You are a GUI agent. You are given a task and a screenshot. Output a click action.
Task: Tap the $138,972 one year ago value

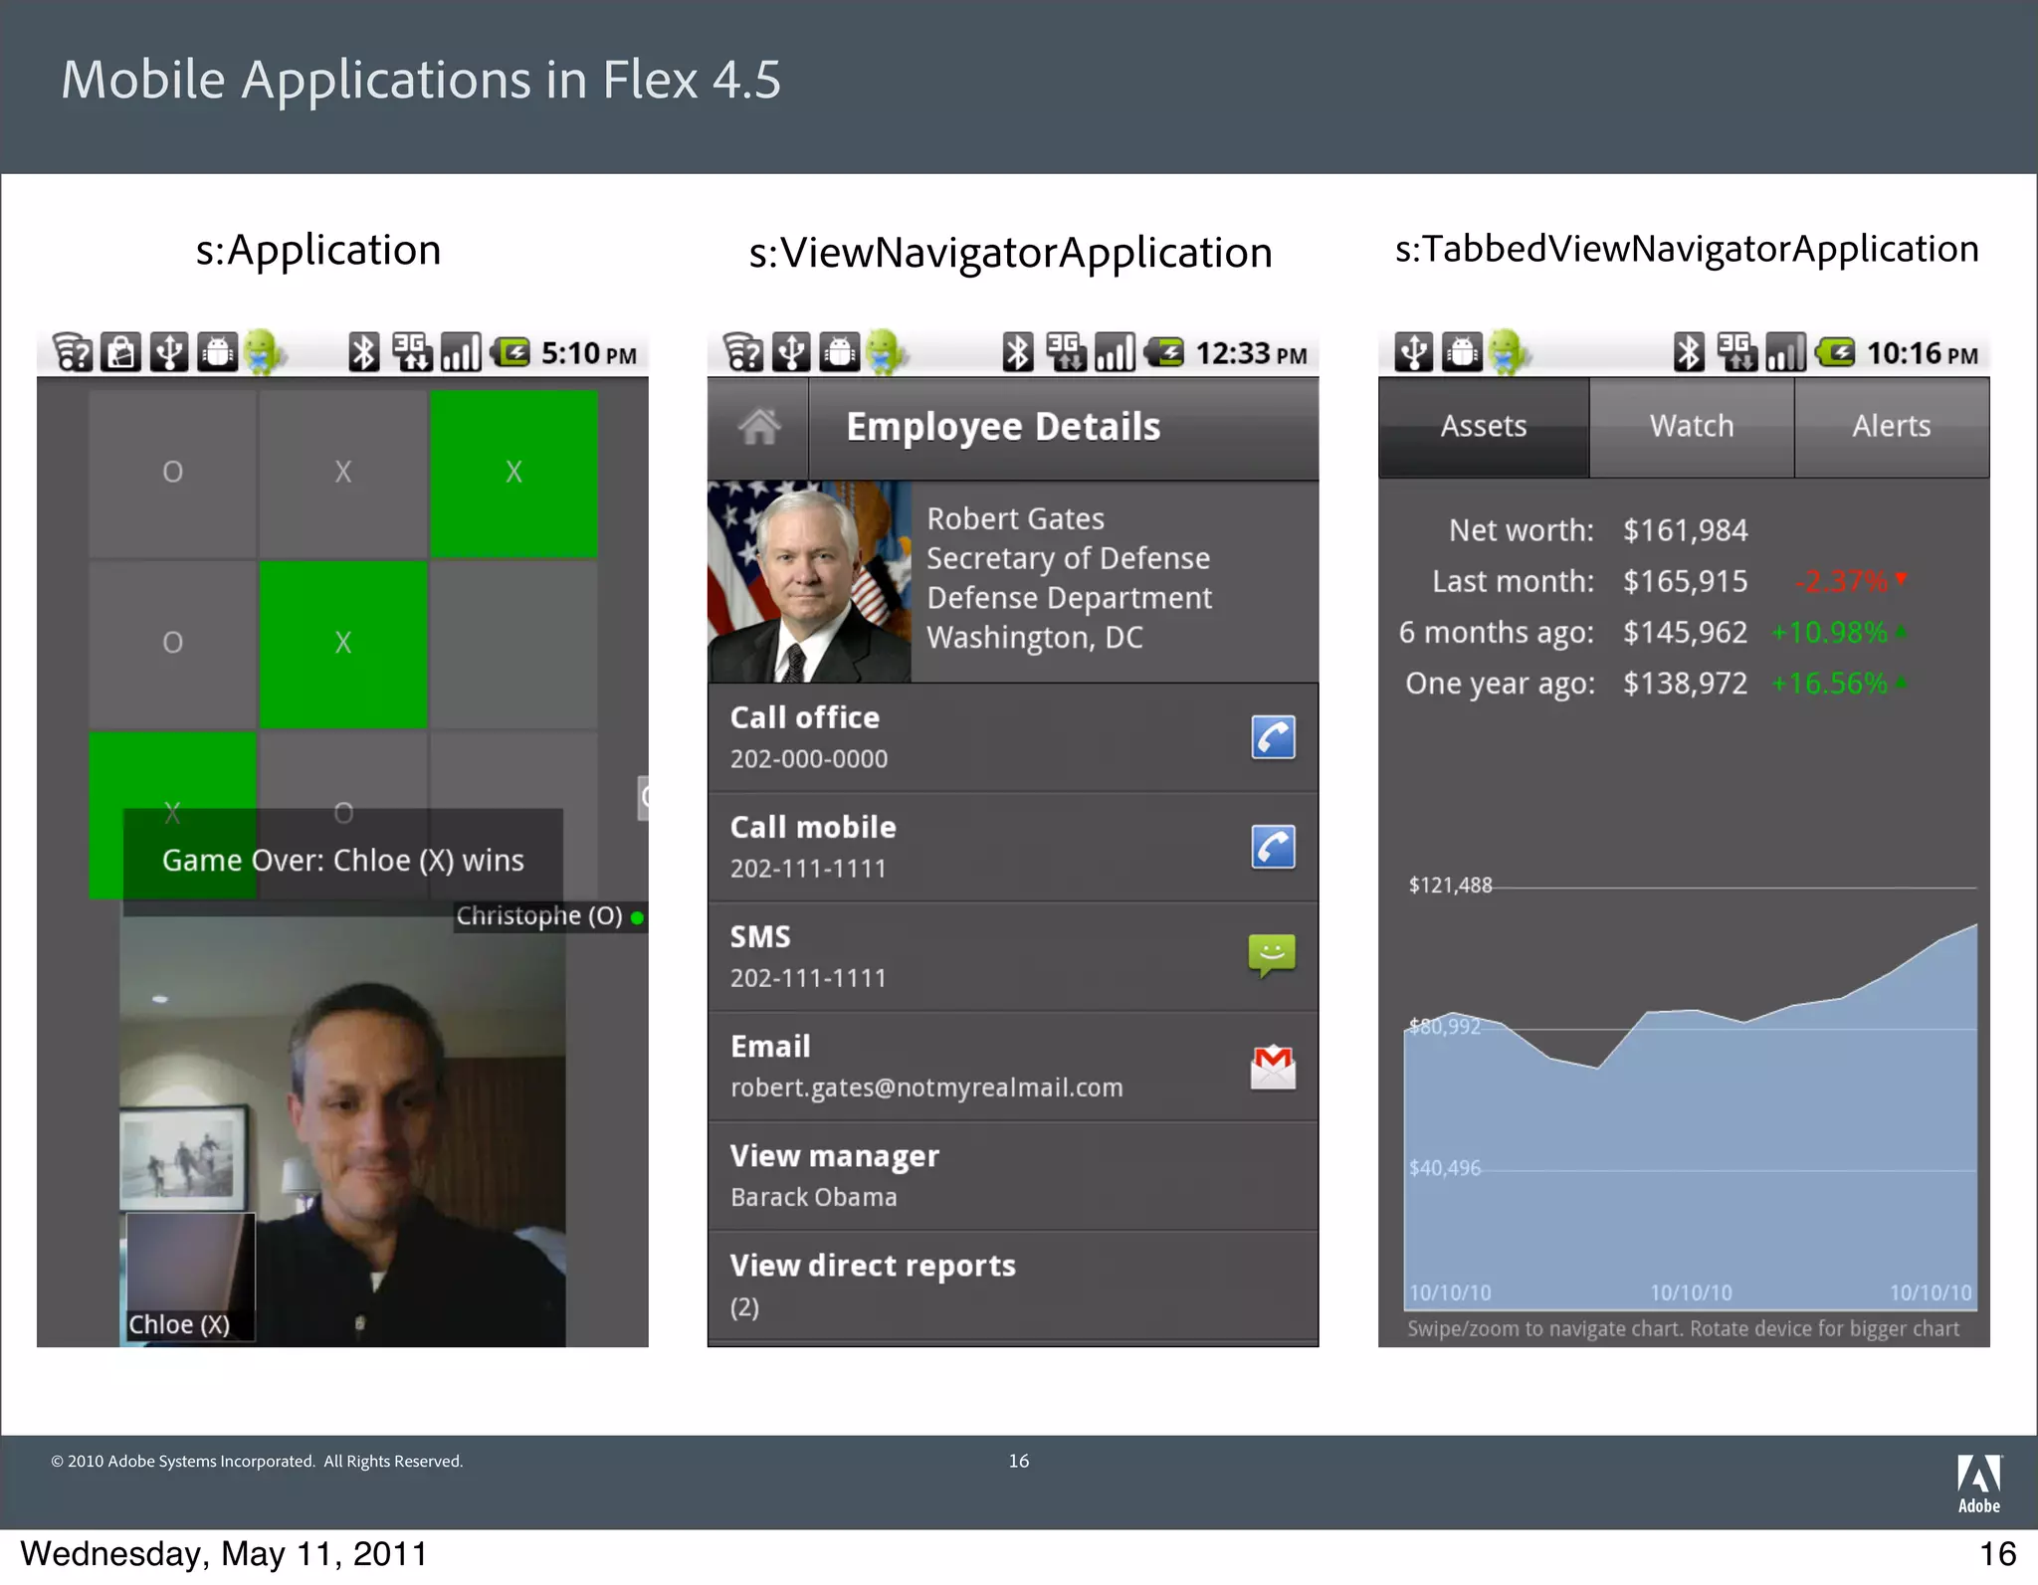tap(1685, 684)
